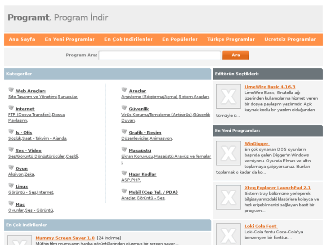The height and width of the screenshot is (245, 327).
Task: Open En Popülerler menu item
Action: pos(180,39)
